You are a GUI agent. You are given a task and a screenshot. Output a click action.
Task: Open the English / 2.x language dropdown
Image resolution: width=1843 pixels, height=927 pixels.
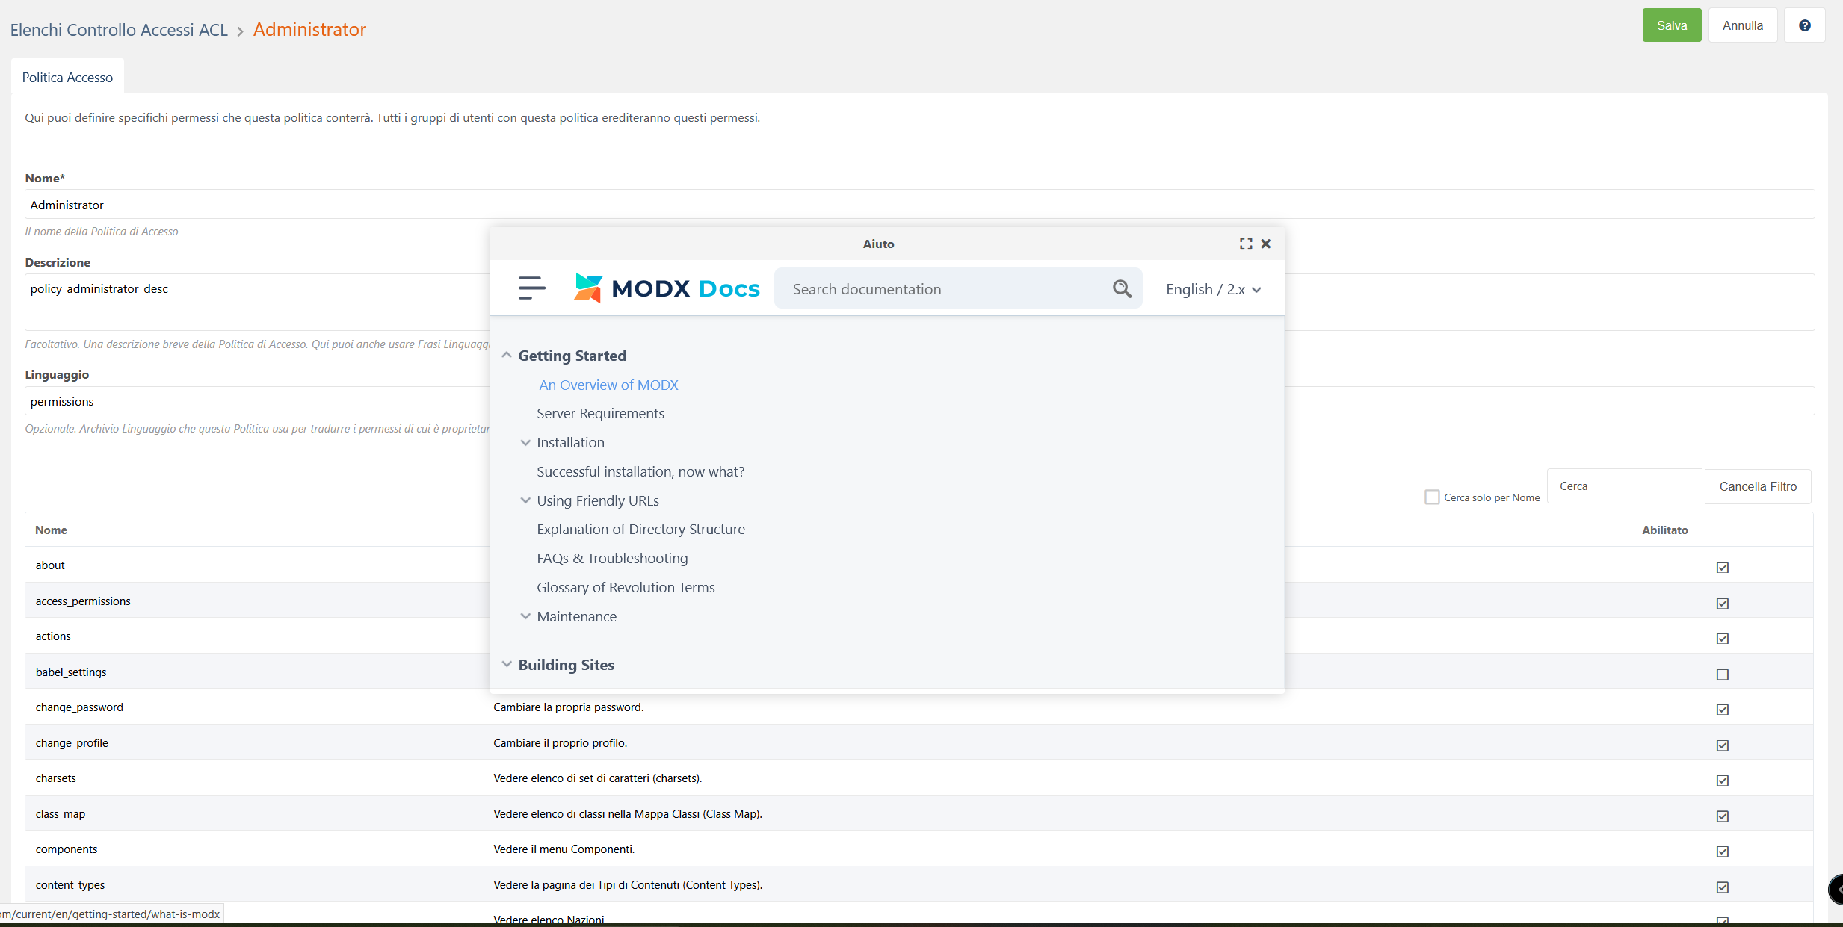tap(1213, 289)
